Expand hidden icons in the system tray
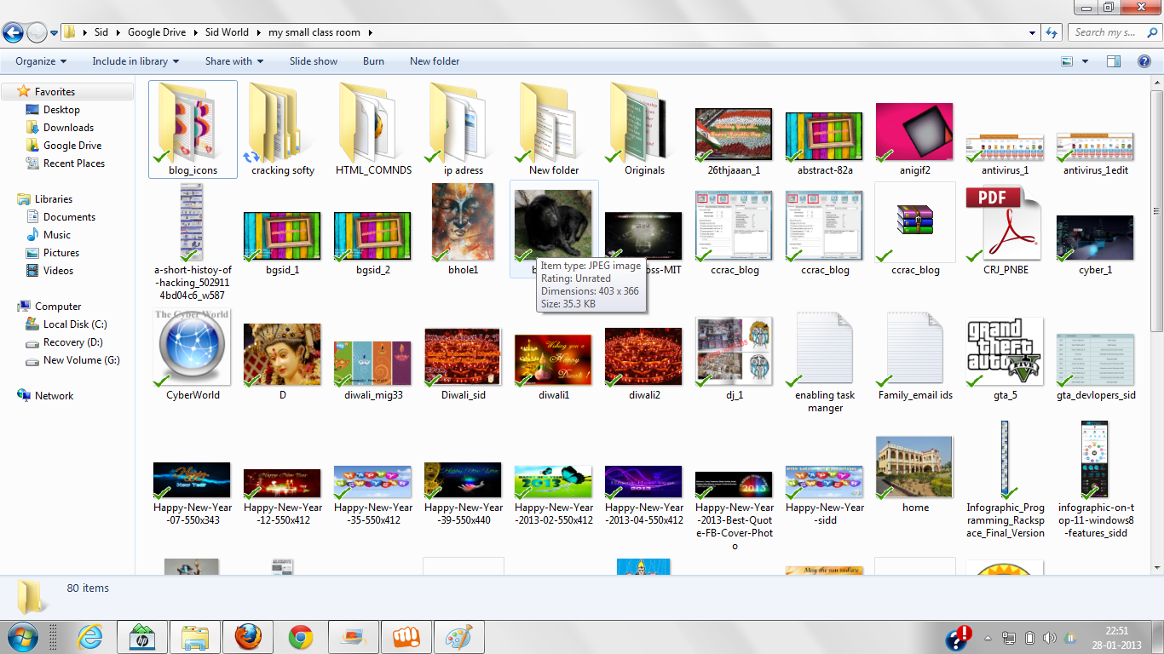The width and height of the screenshot is (1164, 654). (x=987, y=636)
